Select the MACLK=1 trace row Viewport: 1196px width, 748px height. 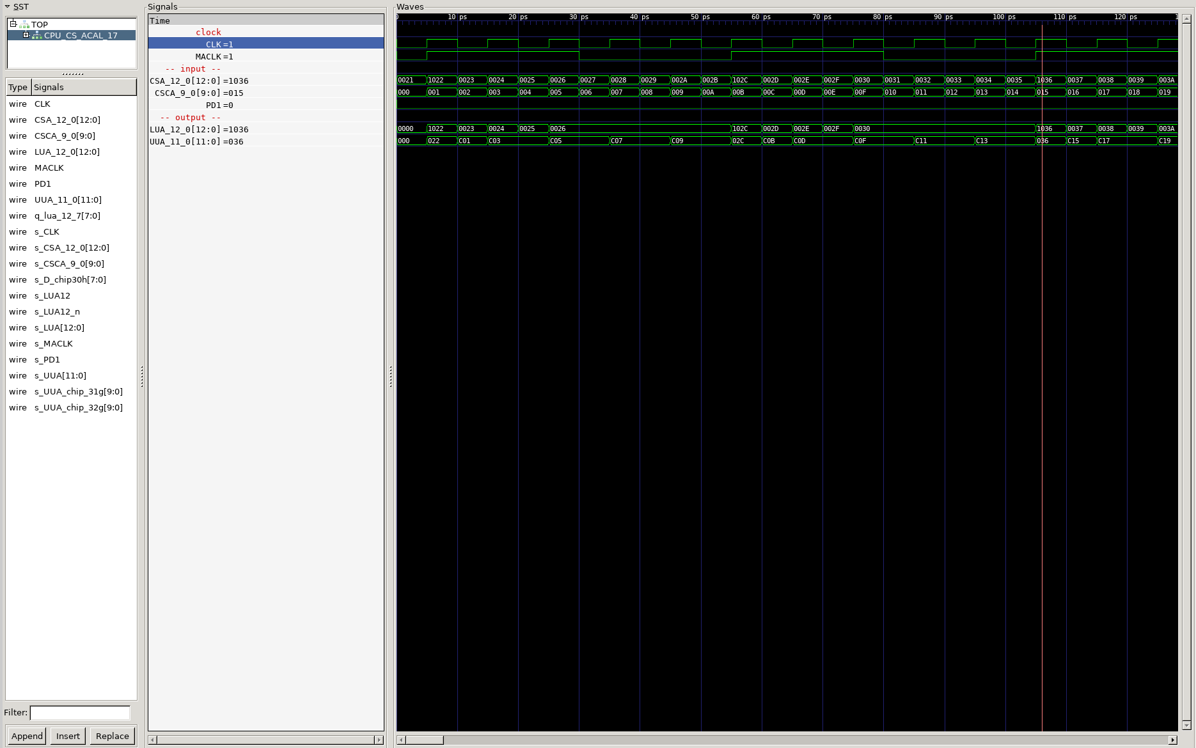(266, 56)
